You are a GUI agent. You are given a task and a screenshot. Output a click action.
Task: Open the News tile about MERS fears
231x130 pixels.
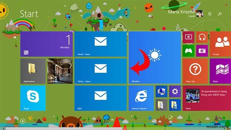point(207,98)
